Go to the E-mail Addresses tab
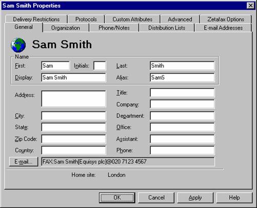The height and width of the screenshot is (208, 257). [223, 28]
